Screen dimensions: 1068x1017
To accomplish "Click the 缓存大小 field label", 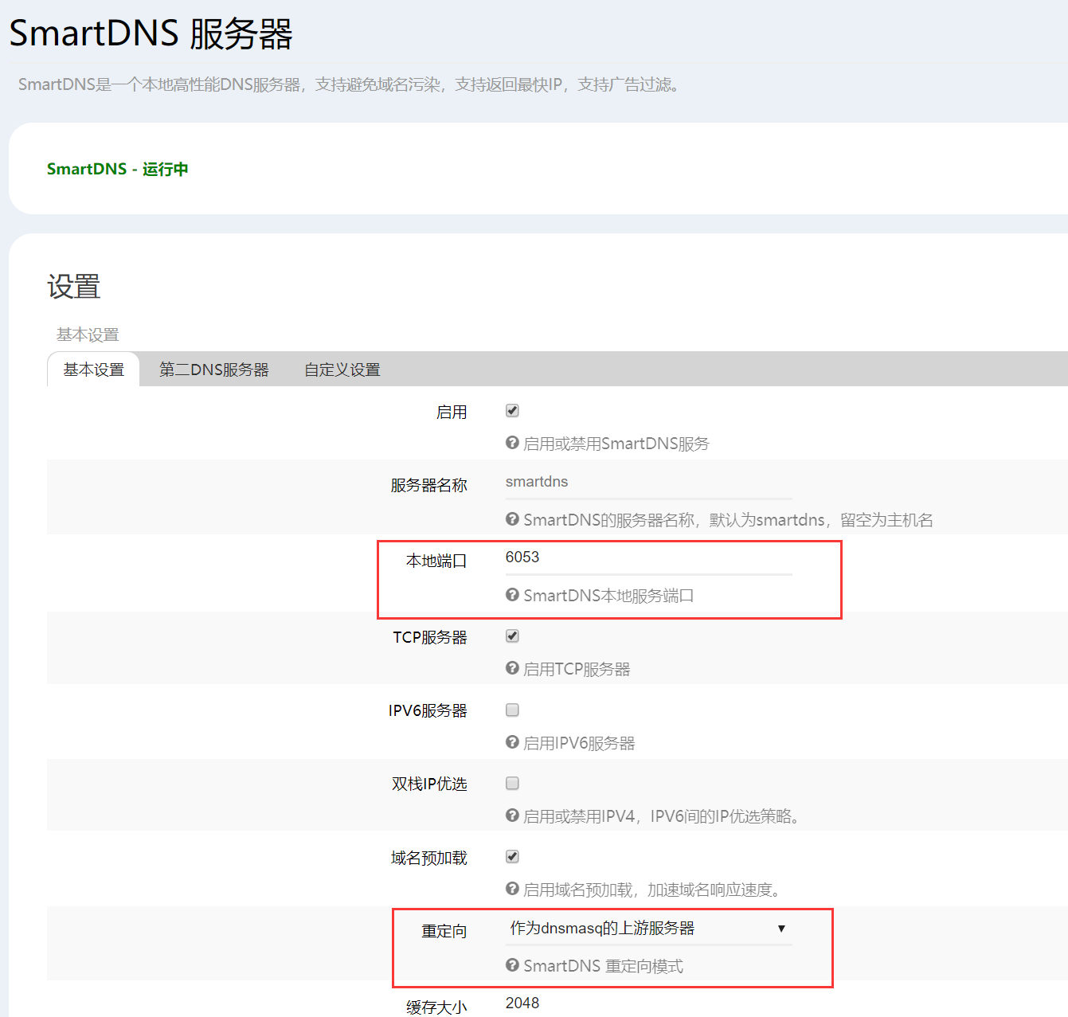I will 436,1007.
